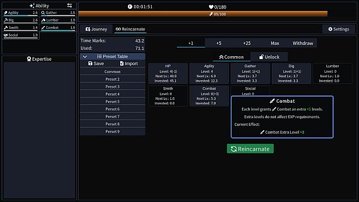Click the heart icon by 0/180
This screenshot has height=202, width=359.
[211, 7]
